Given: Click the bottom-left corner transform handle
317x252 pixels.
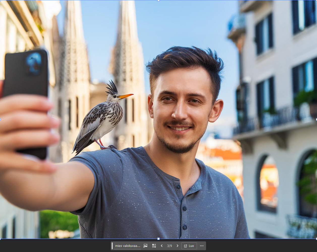Looking at the screenshot, I should coord(1,239).
